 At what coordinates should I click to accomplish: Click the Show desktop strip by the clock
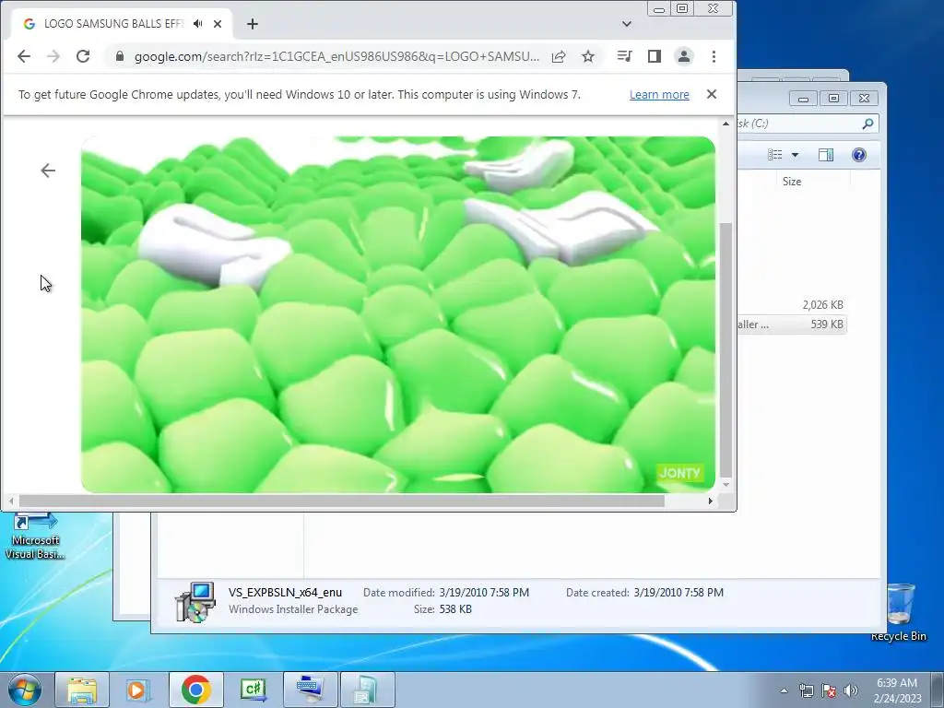938,690
